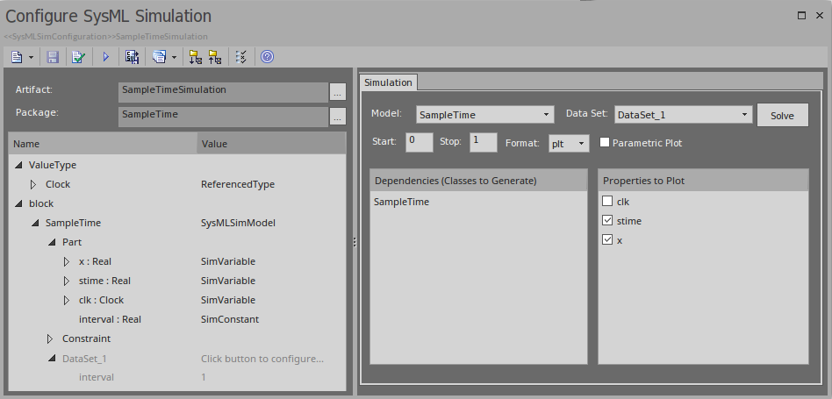Click the expand all tree icon

tap(195, 57)
